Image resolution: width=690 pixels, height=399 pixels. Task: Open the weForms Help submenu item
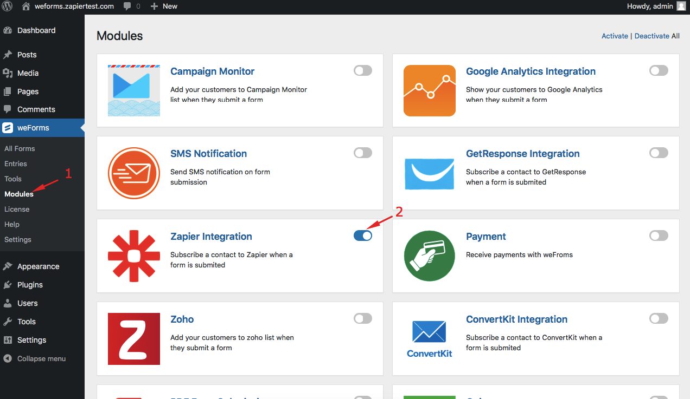[12, 224]
